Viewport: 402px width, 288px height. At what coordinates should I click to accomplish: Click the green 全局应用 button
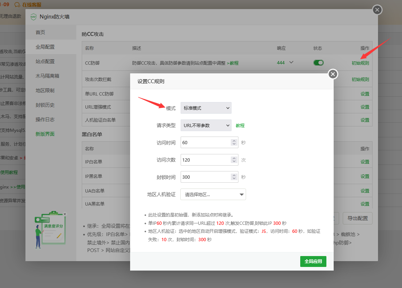313,261
